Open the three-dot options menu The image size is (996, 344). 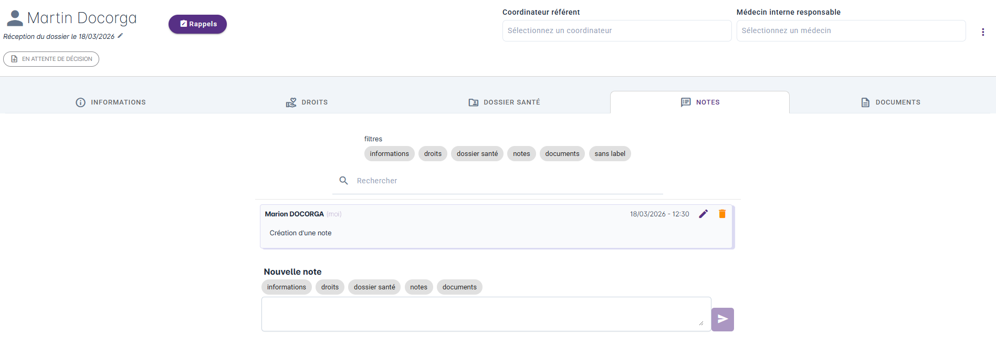(x=983, y=32)
